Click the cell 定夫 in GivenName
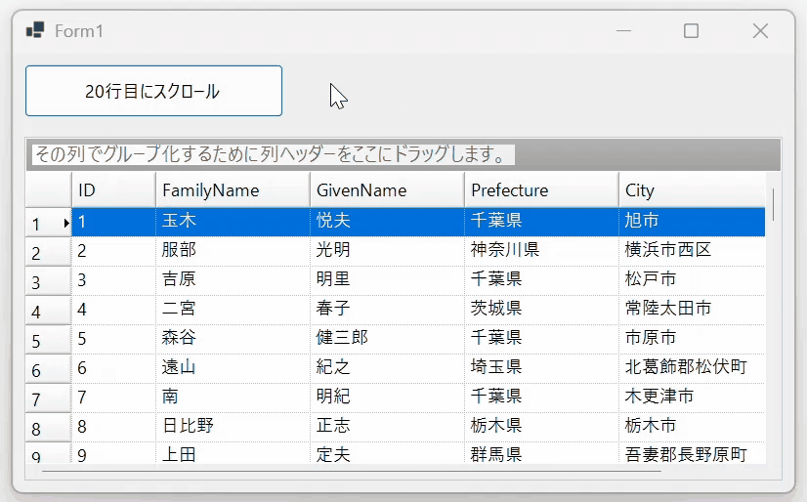Image resolution: width=807 pixels, height=502 pixels. tap(387, 453)
